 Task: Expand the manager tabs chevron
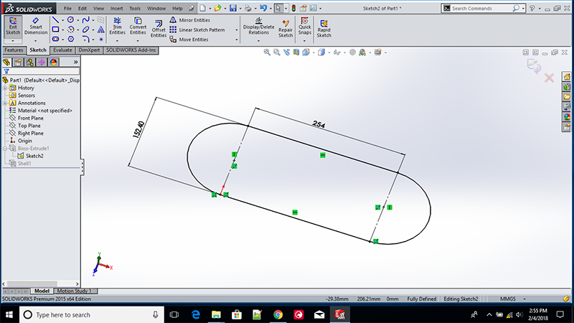click(76, 62)
